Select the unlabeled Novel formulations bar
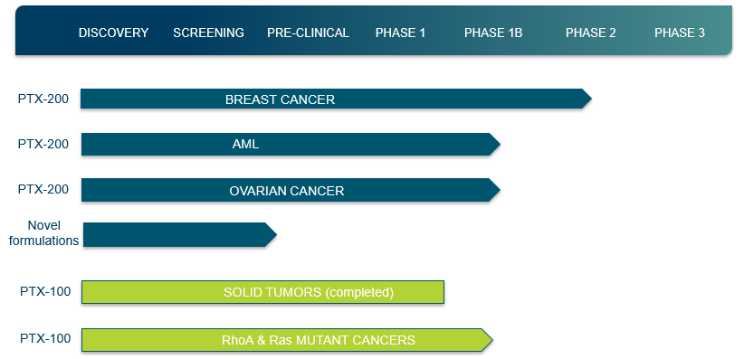The height and width of the screenshot is (359, 744). (180, 235)
